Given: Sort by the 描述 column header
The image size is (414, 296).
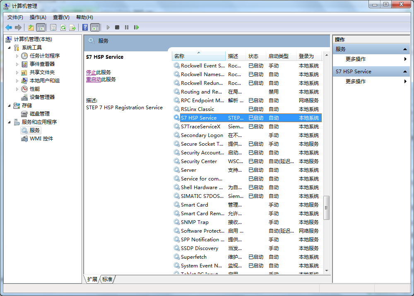Looking at the screenshot, I should [236, 56].
